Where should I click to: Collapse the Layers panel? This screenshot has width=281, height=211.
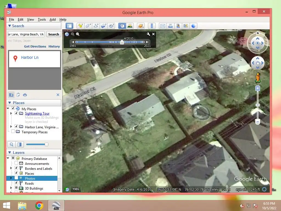click(10, 152)
